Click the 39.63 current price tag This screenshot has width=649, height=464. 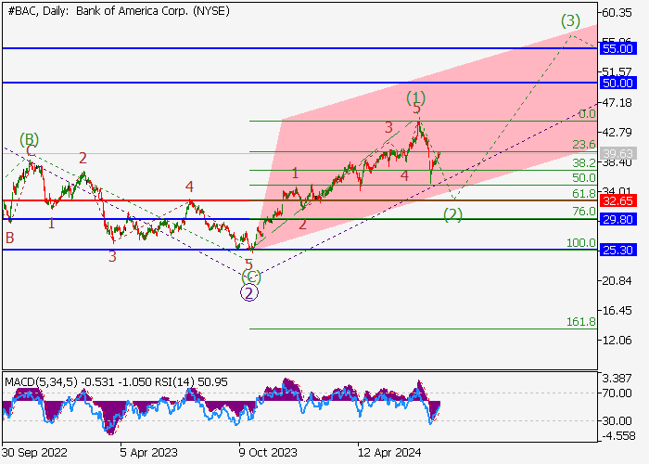[x=617, y=153]
